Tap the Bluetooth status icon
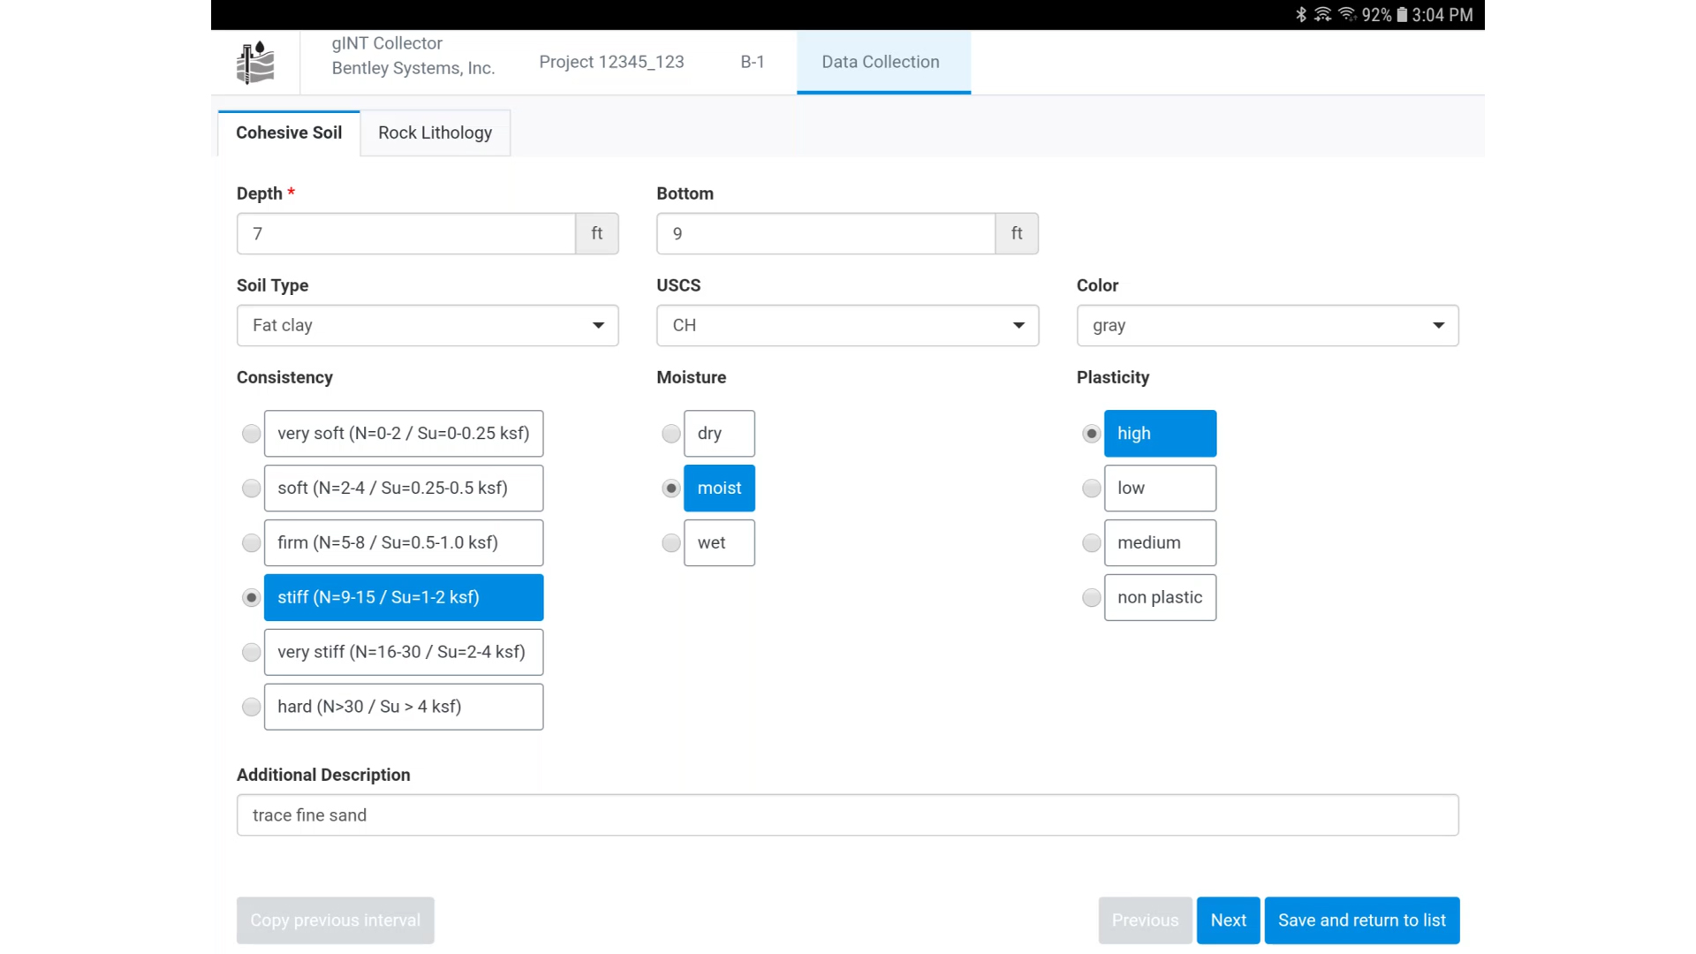This screenshot has height=954, width=1696. [1300, 14]
